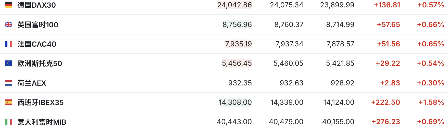Viewport: 448px width, 128px height.
Task: Click the Netherlands flag icon
Action: tap(9, 83)
